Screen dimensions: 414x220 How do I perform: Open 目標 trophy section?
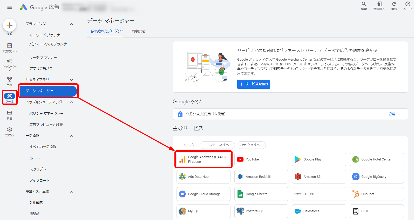[10, 81]
